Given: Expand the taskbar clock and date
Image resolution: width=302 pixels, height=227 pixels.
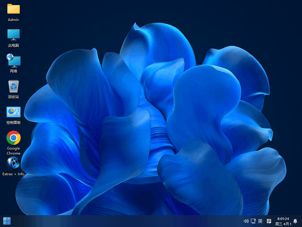Looking at the screenshot, I should [x=283, y=221].
